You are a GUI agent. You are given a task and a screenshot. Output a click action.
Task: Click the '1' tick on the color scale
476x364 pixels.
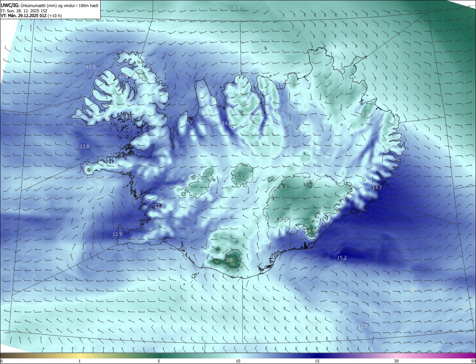coord(80,361)
